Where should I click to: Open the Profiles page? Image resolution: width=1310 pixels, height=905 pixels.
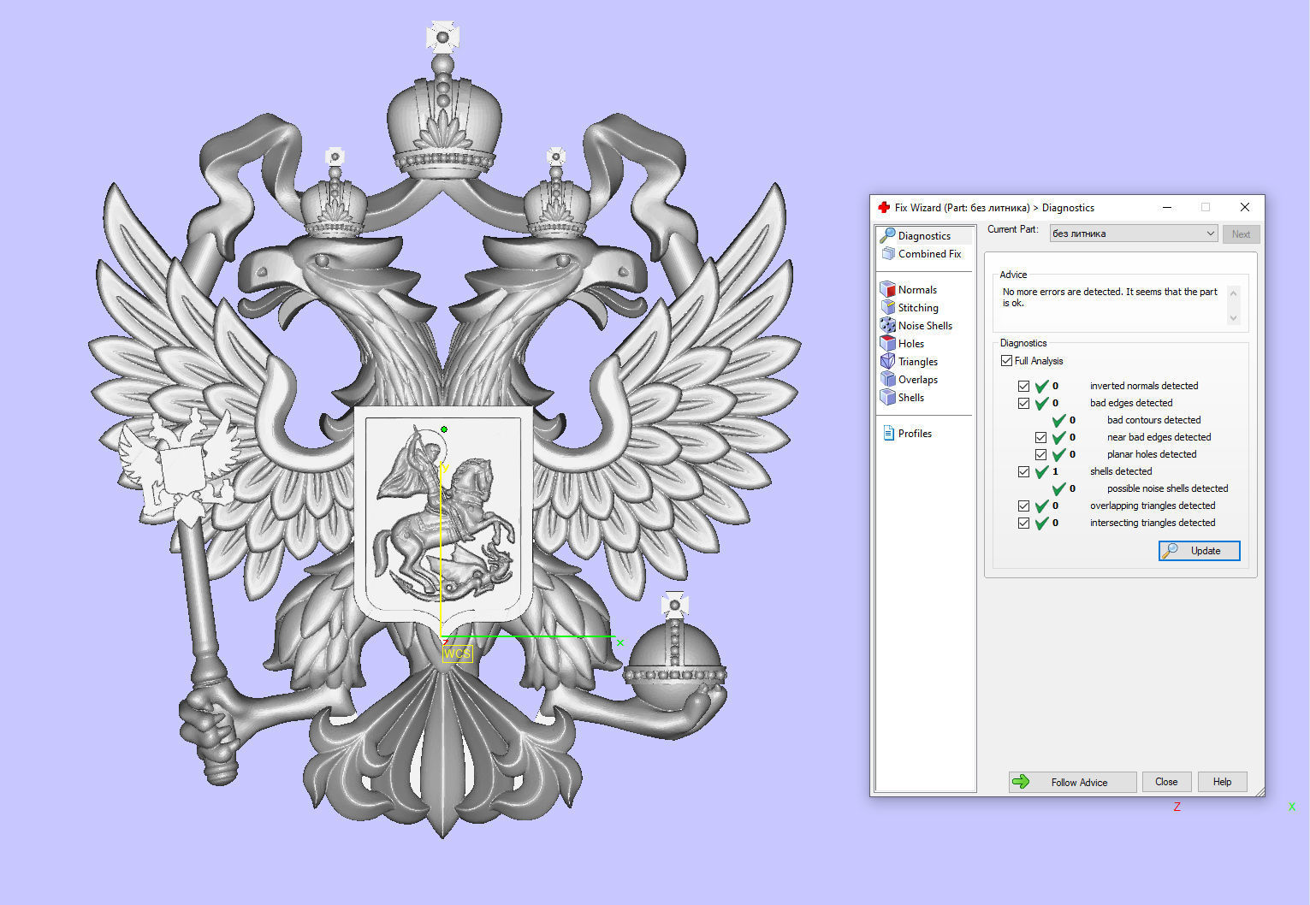[x=915, y=433]
